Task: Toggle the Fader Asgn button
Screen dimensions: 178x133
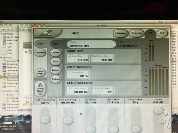Action: (40, 72)
